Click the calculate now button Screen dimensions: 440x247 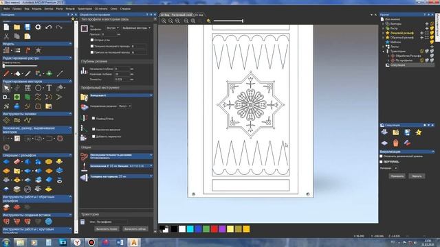pos(135,228)
